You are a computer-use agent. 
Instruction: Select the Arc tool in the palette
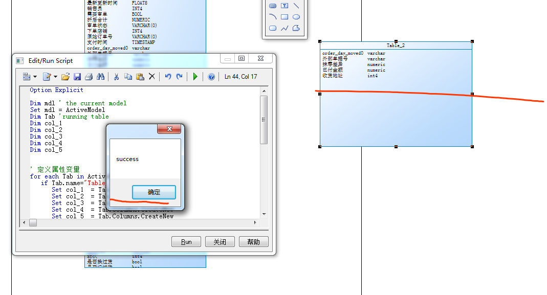pos(273,17)
